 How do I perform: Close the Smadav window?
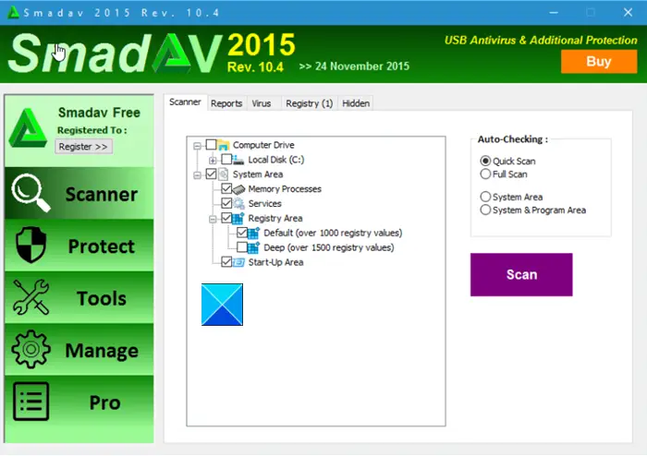[628, 13]
